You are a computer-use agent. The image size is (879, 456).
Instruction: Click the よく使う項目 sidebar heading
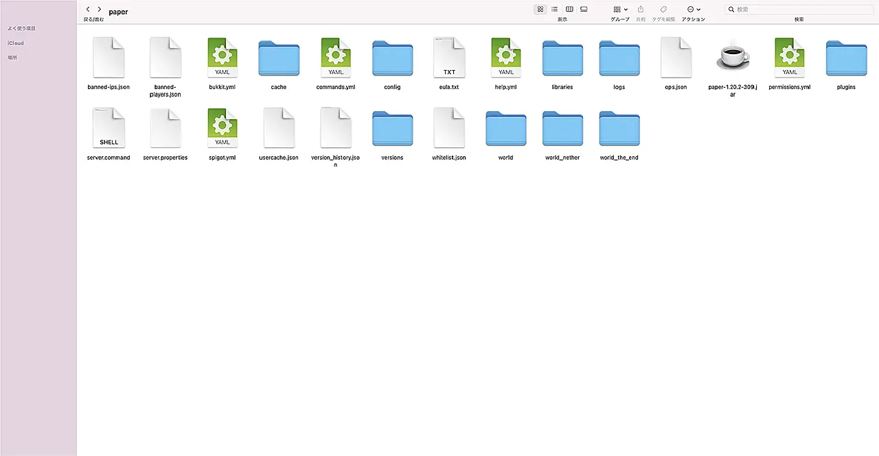coord(21,29)
